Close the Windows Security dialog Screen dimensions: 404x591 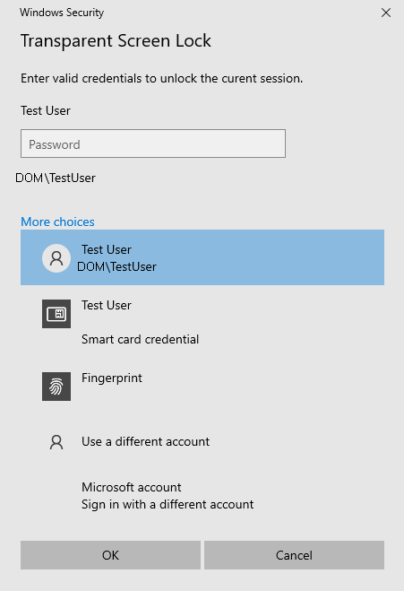click(x=386, y=13)
